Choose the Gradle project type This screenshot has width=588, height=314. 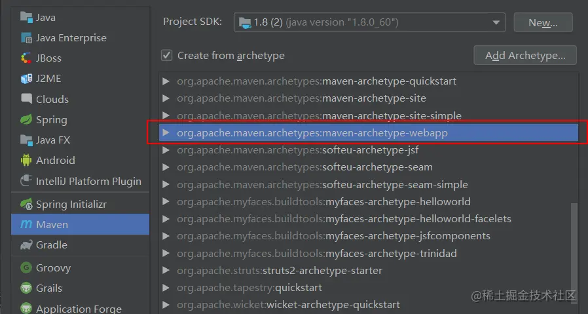(81, 245)
